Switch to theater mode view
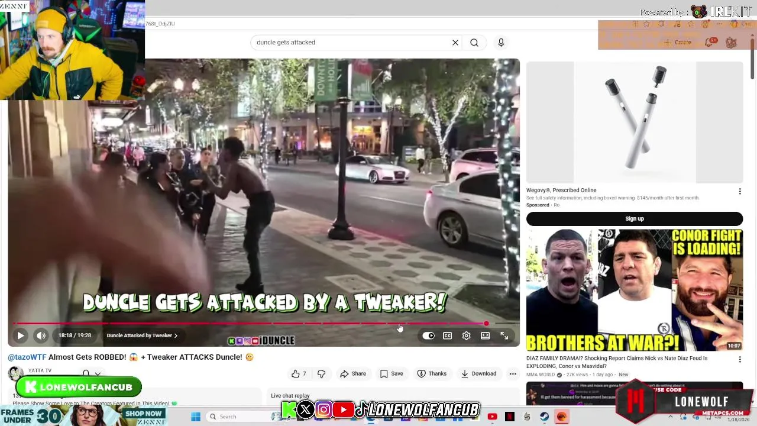This screenshot has width=757, height=426. click(486, 335)
